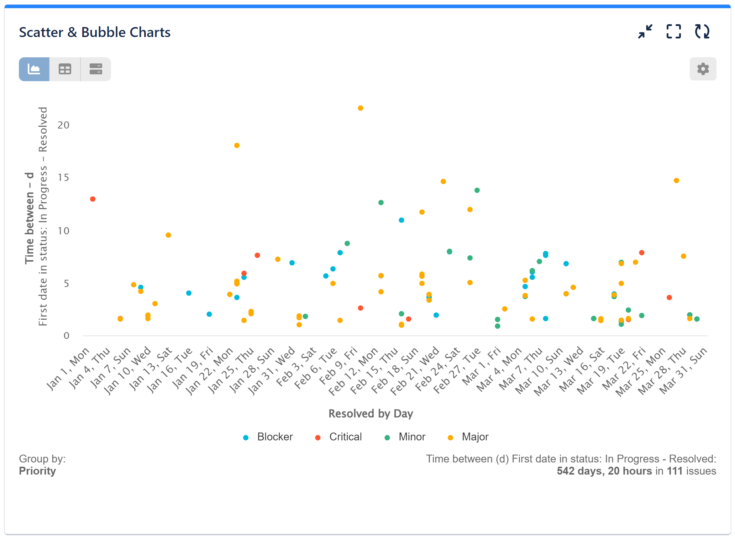
Task: Open the chart settings gear
Action: [703, 69]
